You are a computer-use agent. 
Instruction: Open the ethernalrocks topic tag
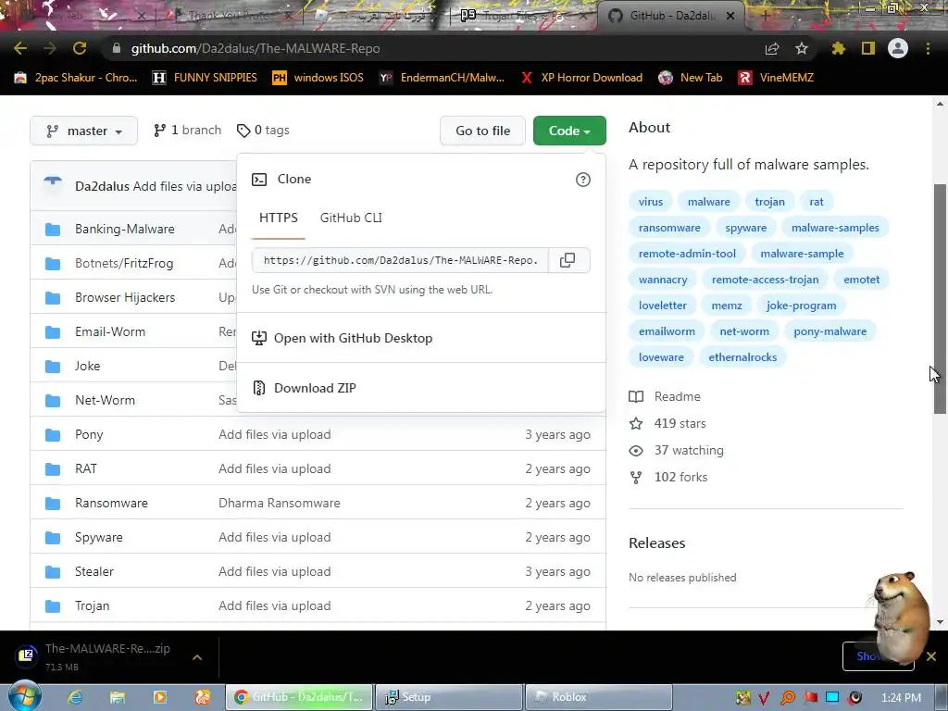tap(742, 357)
